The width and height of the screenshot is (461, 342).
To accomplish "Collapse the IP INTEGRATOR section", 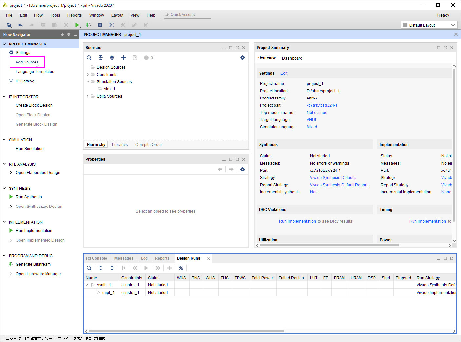I will (x=4, y=97).
